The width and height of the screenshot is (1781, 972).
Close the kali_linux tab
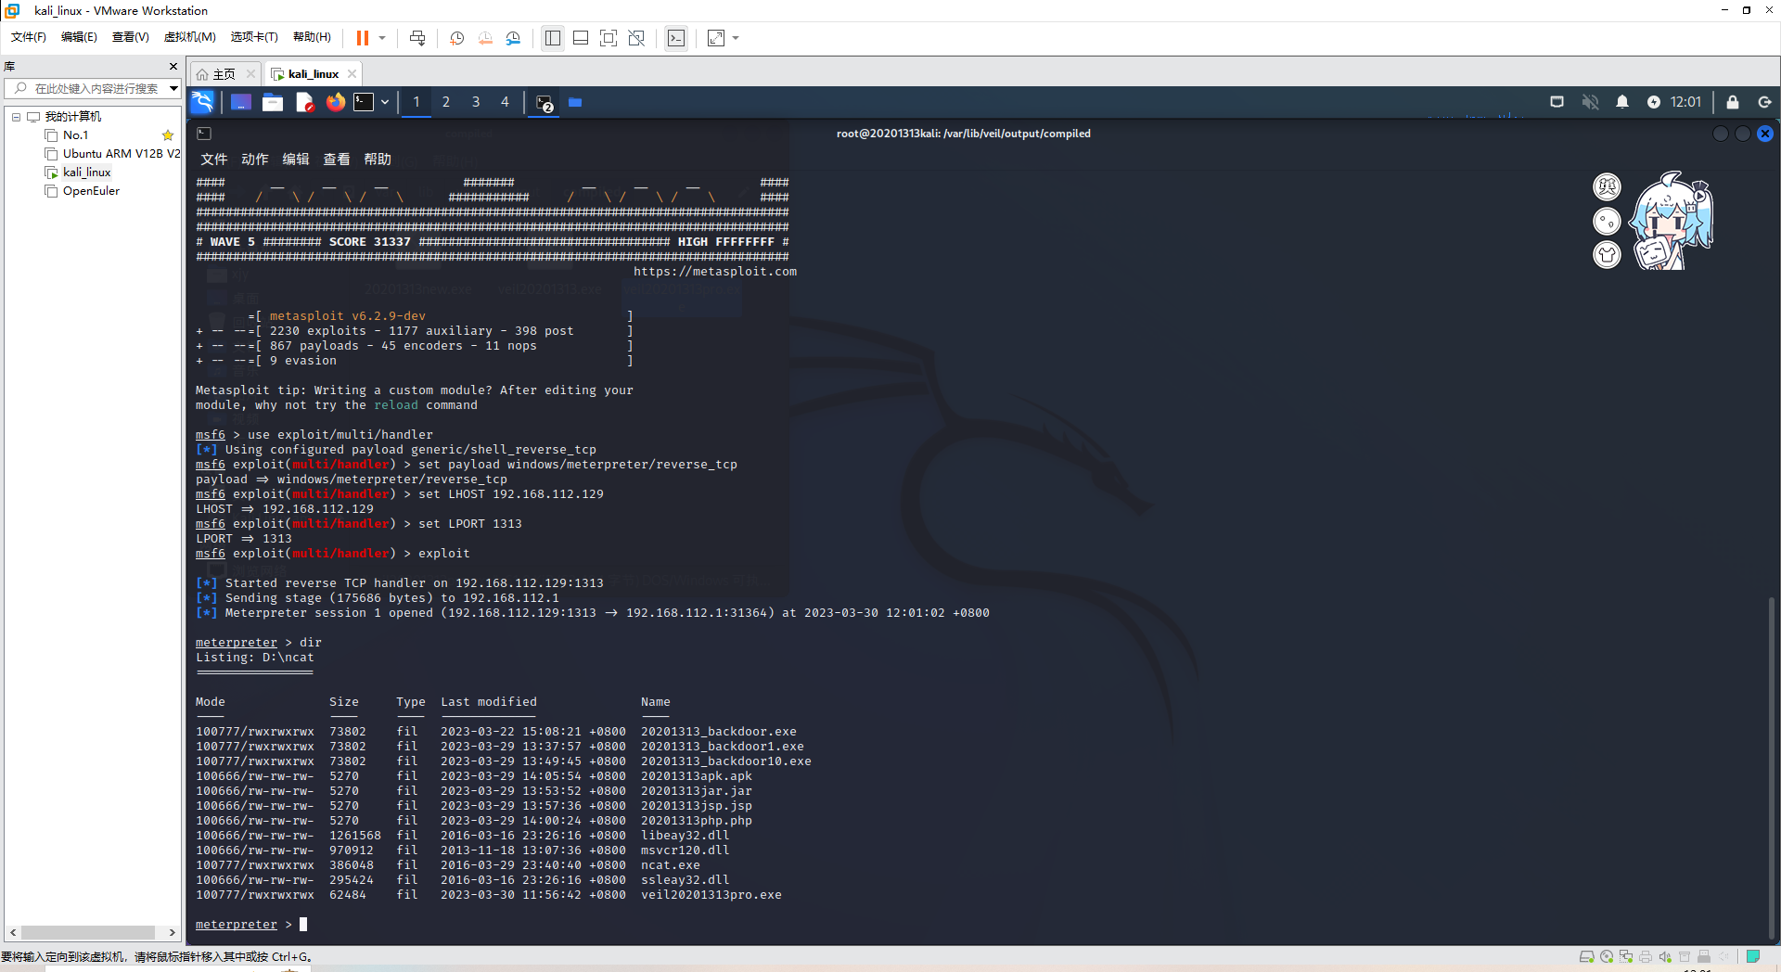(352, 74)
